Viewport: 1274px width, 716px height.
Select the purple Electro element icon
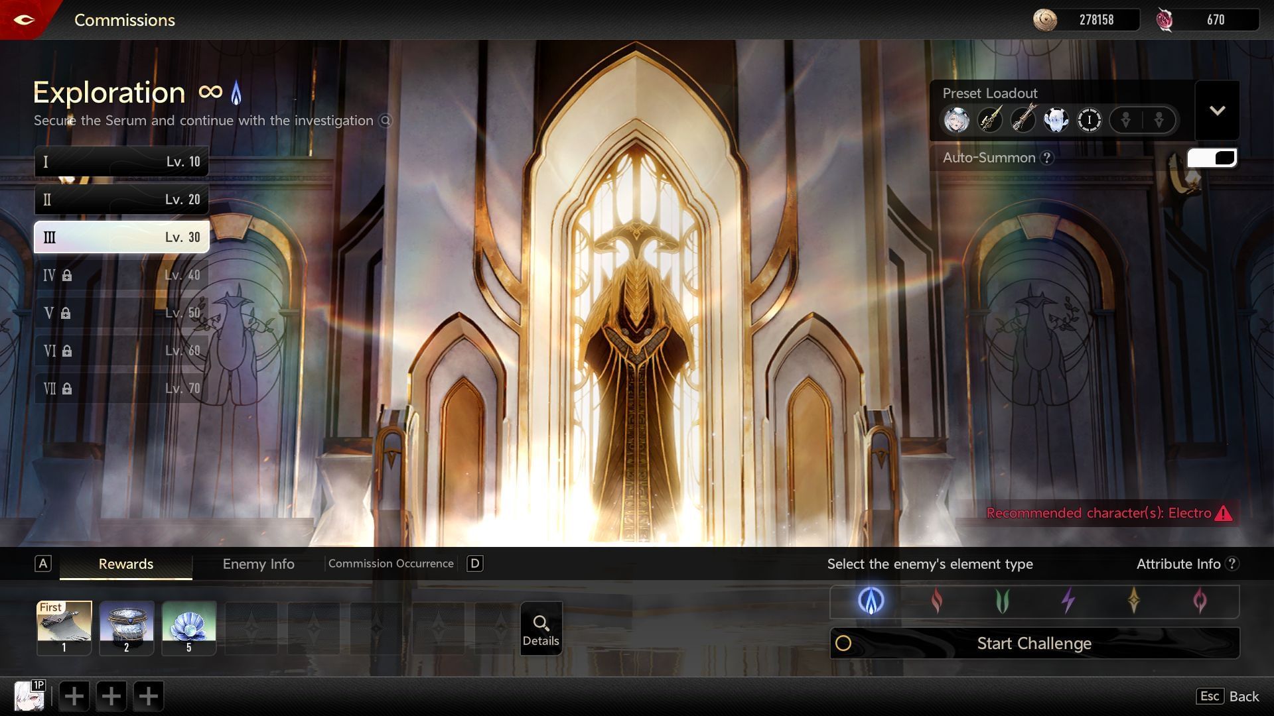coord(1068,601)
